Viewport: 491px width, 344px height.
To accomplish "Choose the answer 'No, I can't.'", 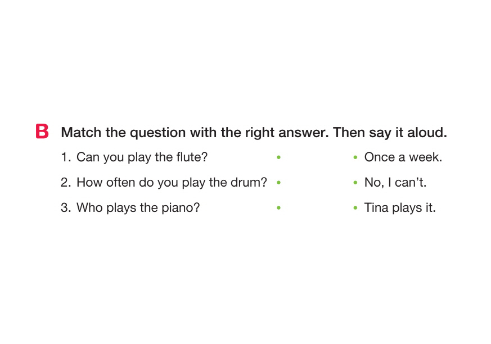I will tap(395, 183).
